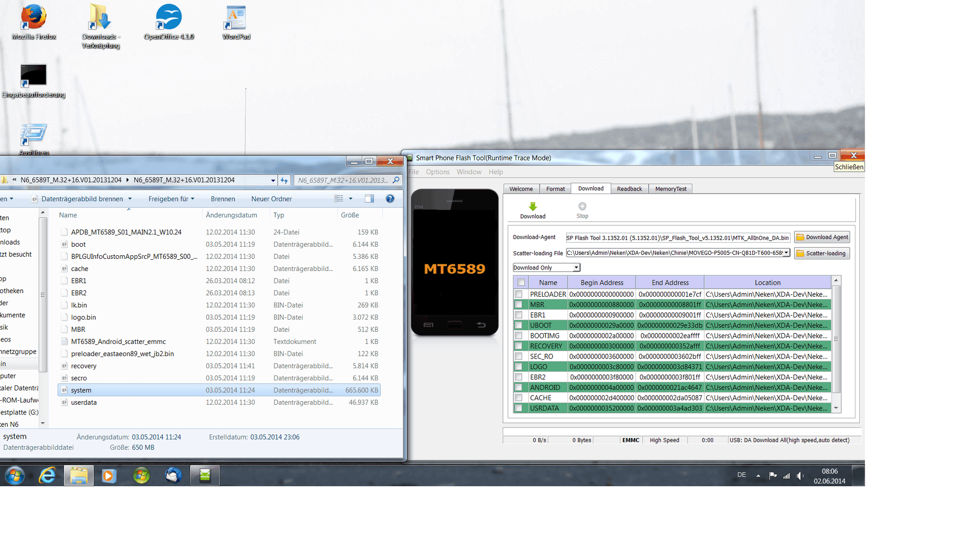This screenshot has width=973, height=547.
Task: Click the recovery disk image file icon
Action: point(64,366)
